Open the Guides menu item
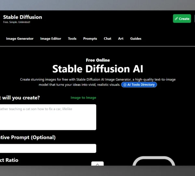 pyautogui.click(x=136, y=38)
